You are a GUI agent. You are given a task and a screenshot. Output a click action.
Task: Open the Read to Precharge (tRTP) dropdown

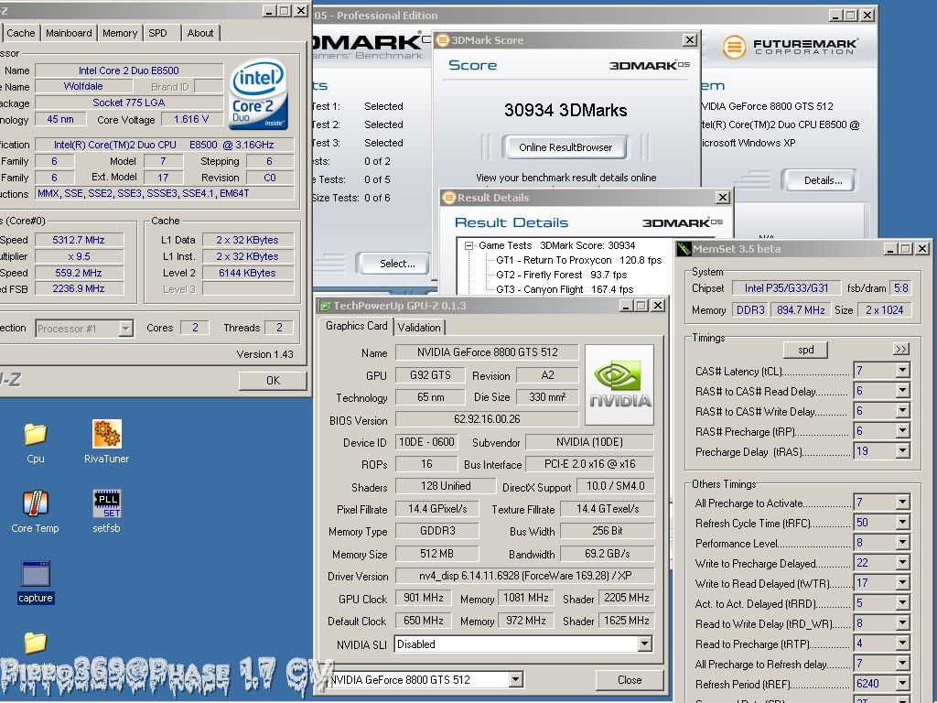[x=902, y=644]
